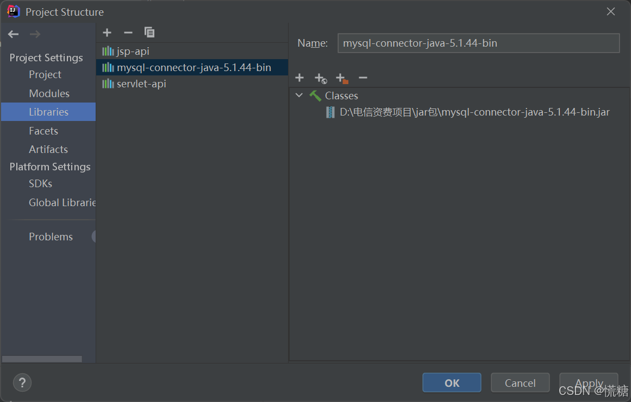Click the servlet-api library icon
The width and height of the screenshot is (631, 402).
[108, 84]
